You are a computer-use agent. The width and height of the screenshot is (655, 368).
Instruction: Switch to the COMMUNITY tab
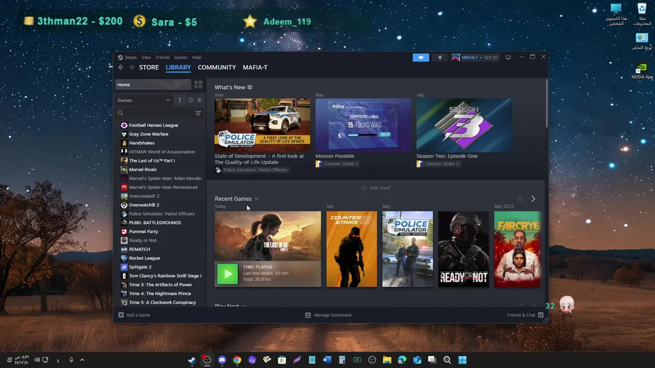coord(217,67)
